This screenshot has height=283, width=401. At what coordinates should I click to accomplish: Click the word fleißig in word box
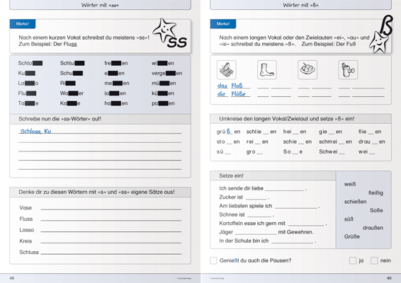point(375,193)
